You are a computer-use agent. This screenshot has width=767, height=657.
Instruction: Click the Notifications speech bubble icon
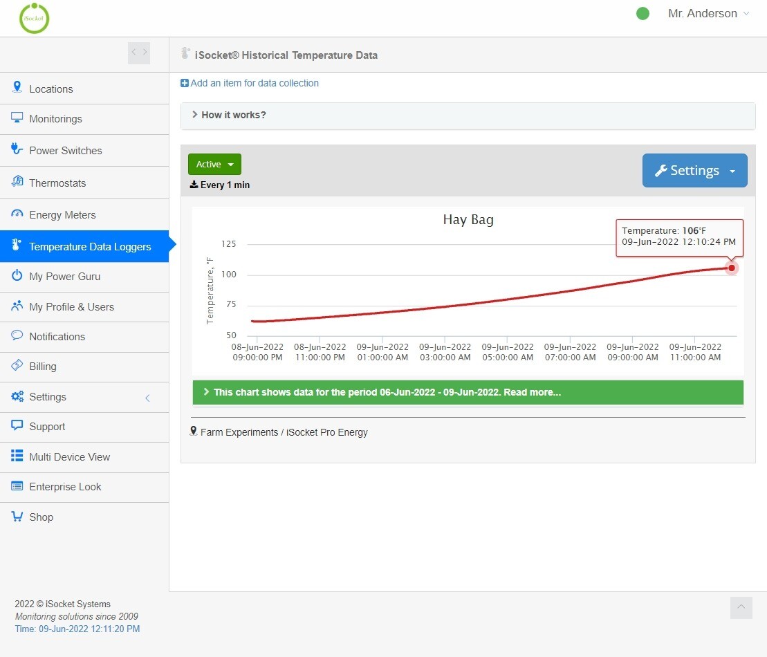[17, 335]
